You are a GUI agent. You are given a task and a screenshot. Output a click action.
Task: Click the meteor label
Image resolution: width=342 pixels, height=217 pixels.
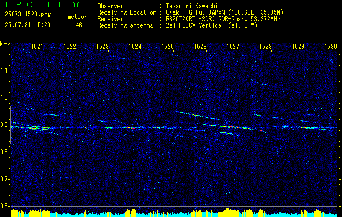(77, 17)
